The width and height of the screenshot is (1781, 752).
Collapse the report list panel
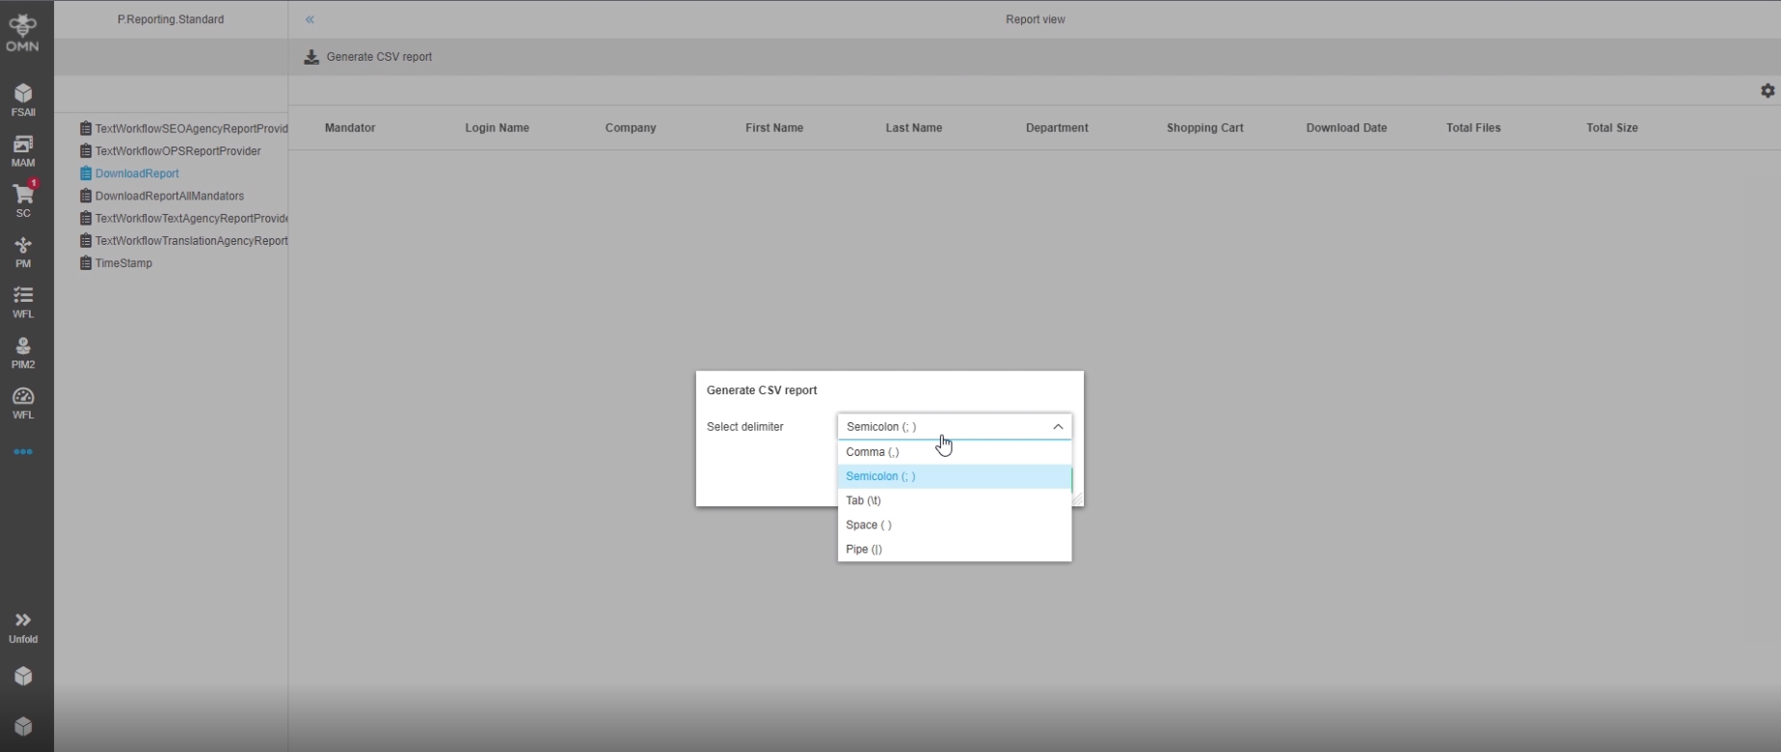[x=310, y=19]
